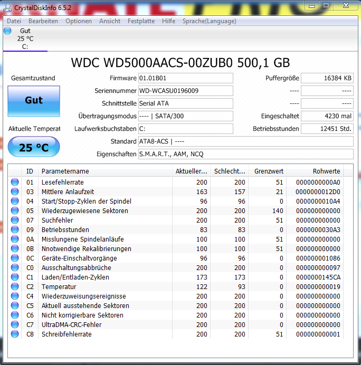The image size is (361, 365).
Task: Select the C: drive tab labeled Gut 25 °C
Action: [25, 39]
